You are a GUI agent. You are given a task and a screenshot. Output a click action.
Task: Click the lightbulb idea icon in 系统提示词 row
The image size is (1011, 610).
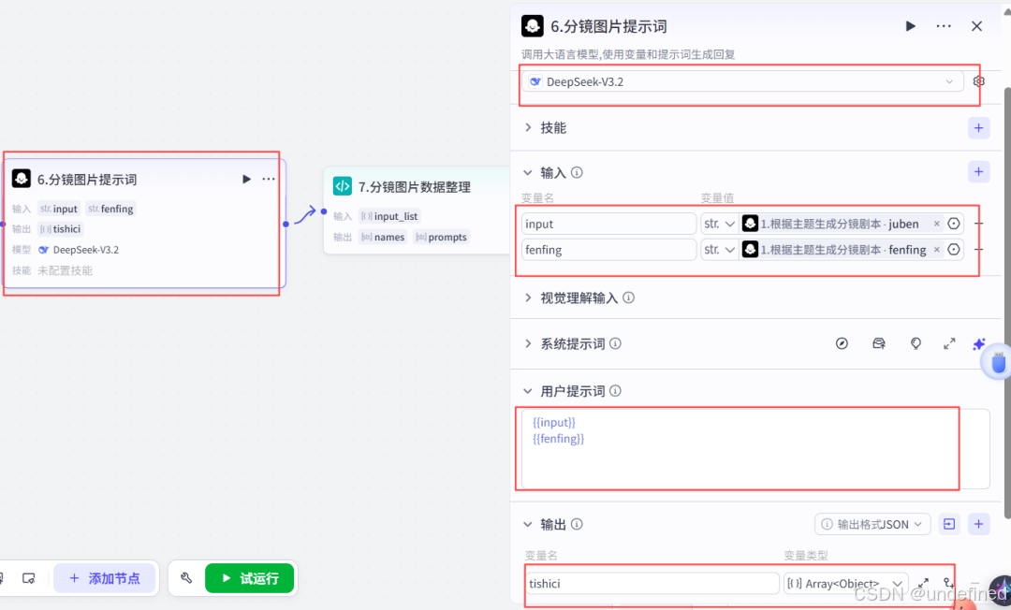[916, 343]
